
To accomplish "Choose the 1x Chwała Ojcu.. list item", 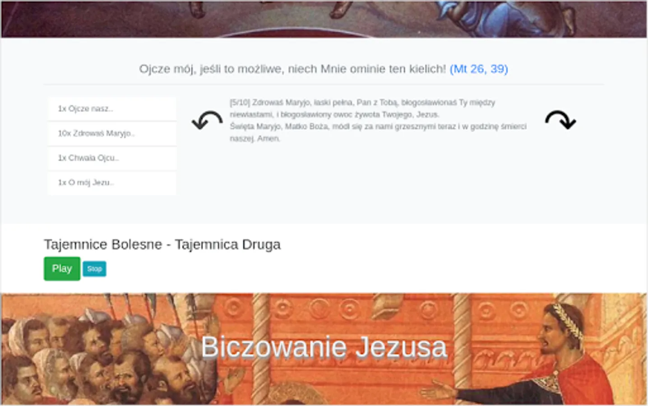I will (112, 158).
